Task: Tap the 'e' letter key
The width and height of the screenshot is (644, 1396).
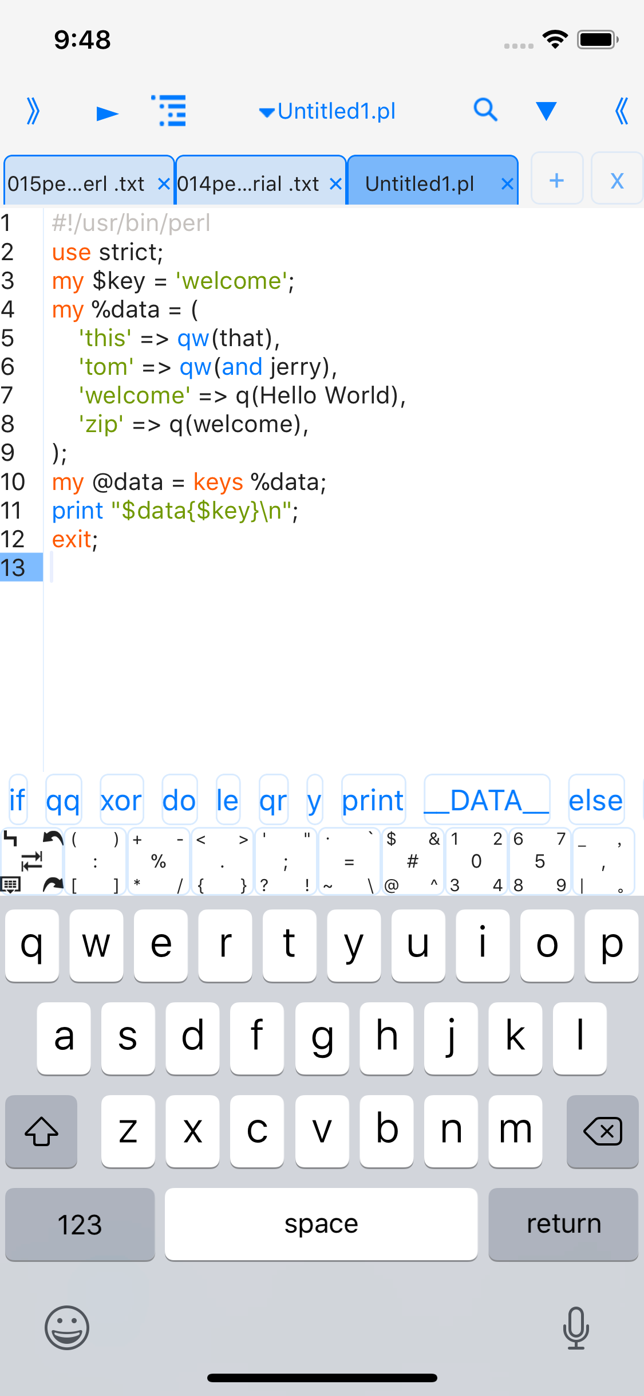Action: (x=161, y=946)
